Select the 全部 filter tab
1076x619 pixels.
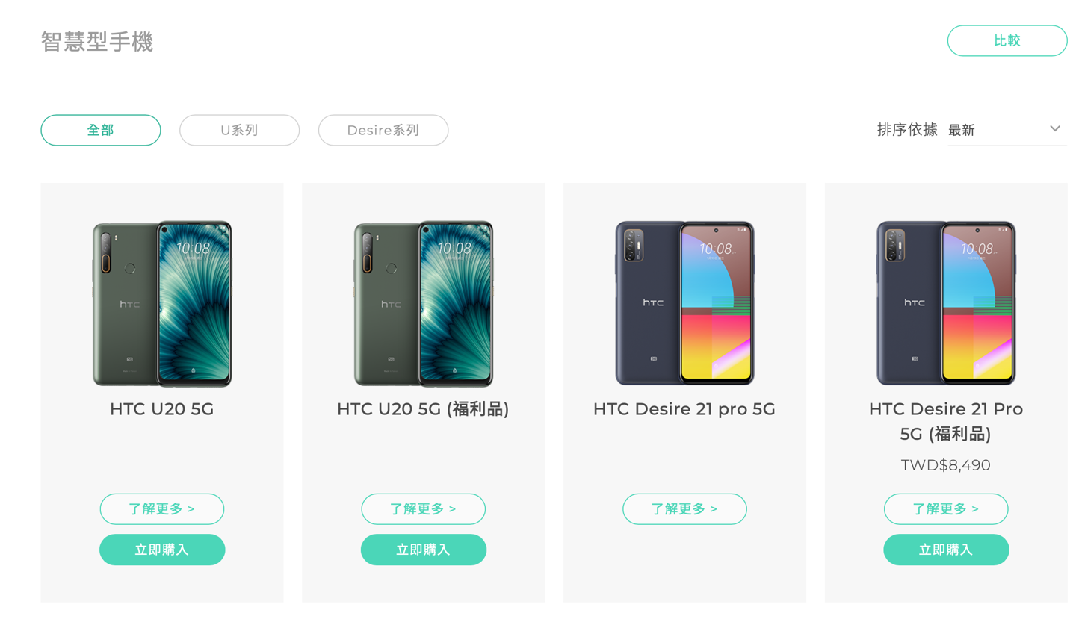(x=101, y=130)
